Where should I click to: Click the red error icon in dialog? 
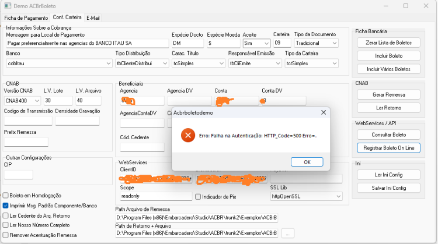(188, 135)
